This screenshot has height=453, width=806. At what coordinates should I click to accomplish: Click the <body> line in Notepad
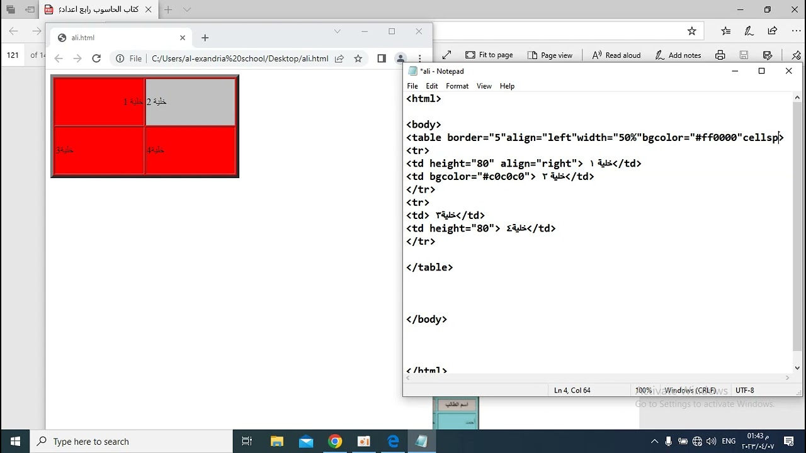(424, 125)
